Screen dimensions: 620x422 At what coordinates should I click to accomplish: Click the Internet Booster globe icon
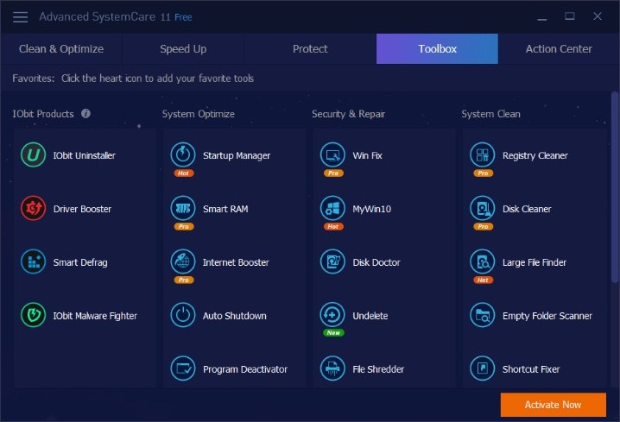pos(183,262)
